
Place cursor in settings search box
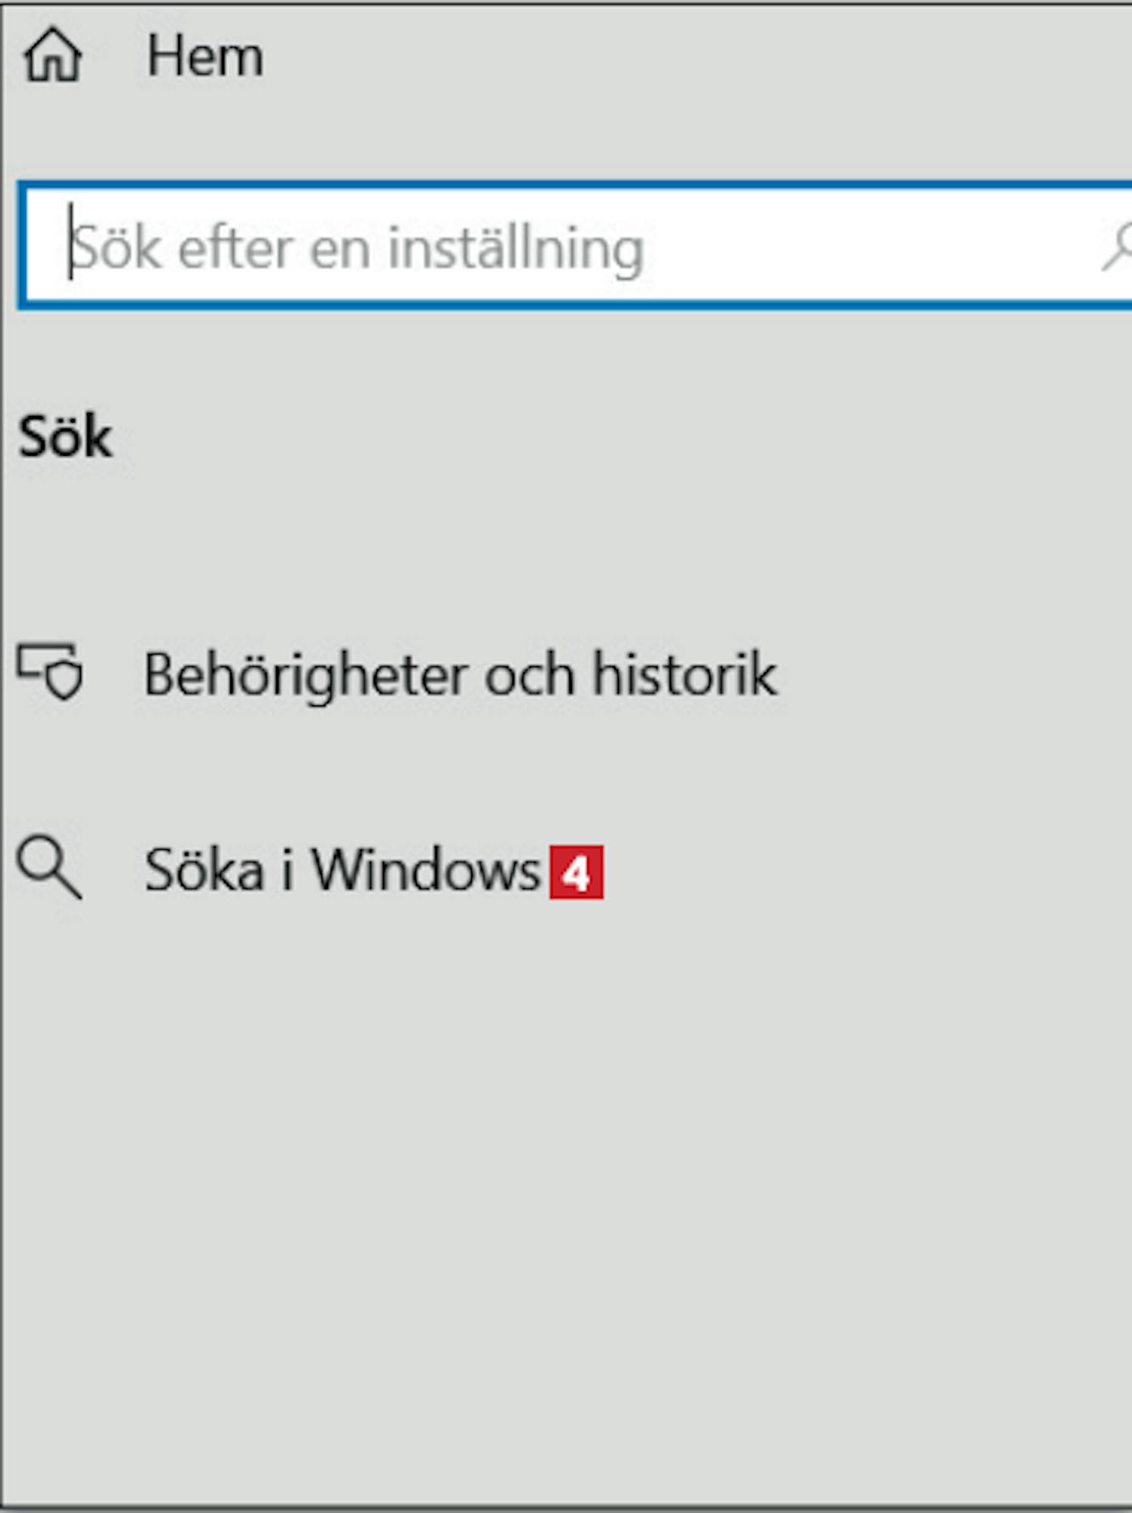575,246
